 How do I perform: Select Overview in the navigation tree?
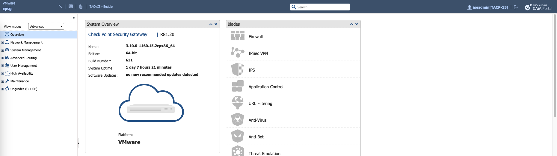(17, 35)
